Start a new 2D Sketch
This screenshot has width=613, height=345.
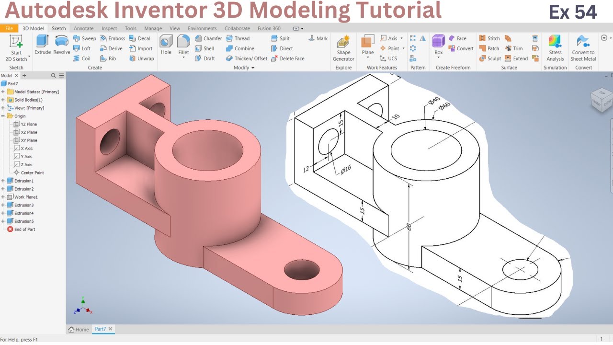[x=16, y=48]
